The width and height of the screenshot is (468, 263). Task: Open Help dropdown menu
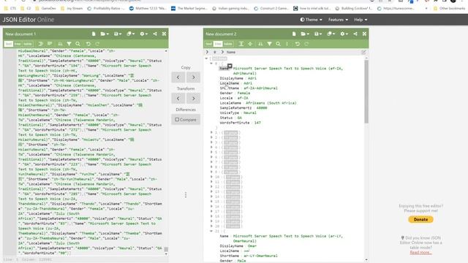click(x=361, y=20)
